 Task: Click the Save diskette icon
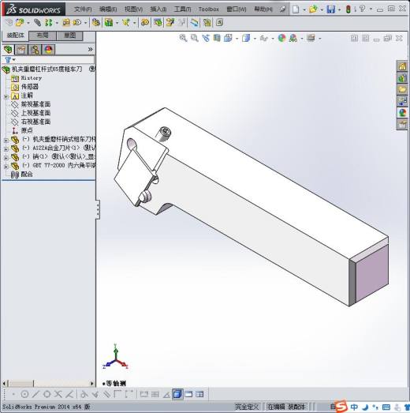pyautogui.click(x=331, y=9)
